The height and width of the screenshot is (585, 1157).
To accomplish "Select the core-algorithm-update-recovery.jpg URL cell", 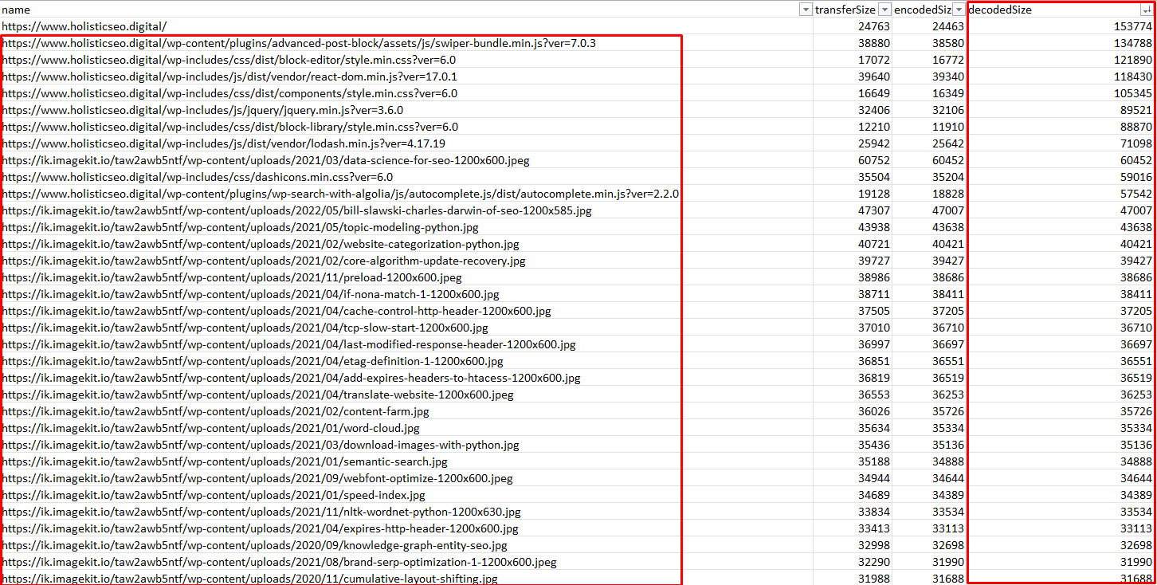I will point(406,261).
